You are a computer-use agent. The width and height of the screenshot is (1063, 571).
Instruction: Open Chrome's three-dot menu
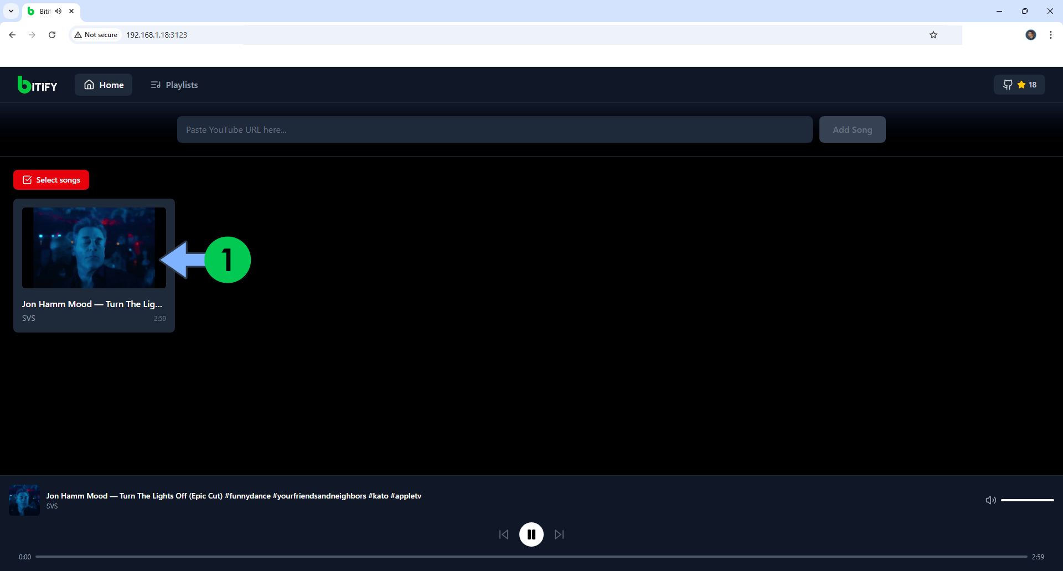[1051, 34]
